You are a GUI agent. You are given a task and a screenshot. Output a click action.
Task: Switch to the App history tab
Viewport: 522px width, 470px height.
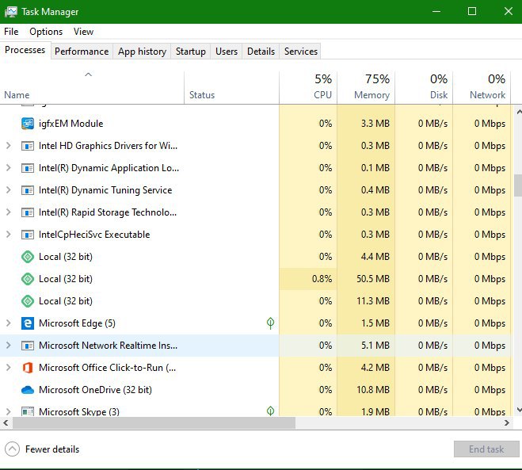(142, 52)
